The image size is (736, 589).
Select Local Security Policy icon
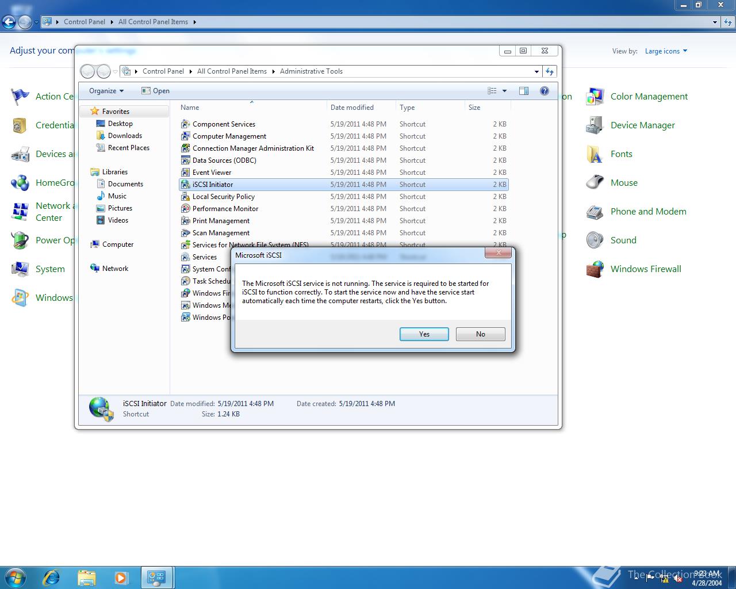(x=185, y=197)
